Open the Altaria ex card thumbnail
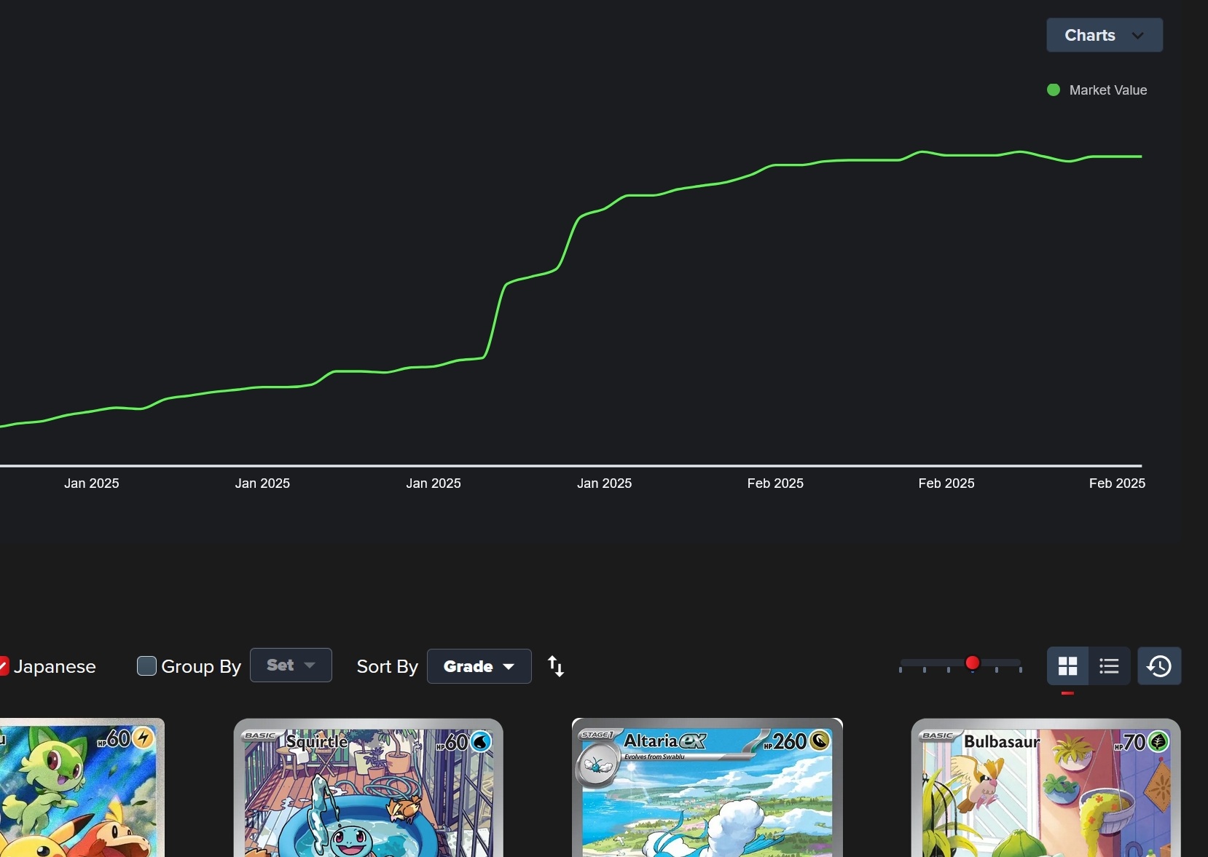 (x=707, y=788)
